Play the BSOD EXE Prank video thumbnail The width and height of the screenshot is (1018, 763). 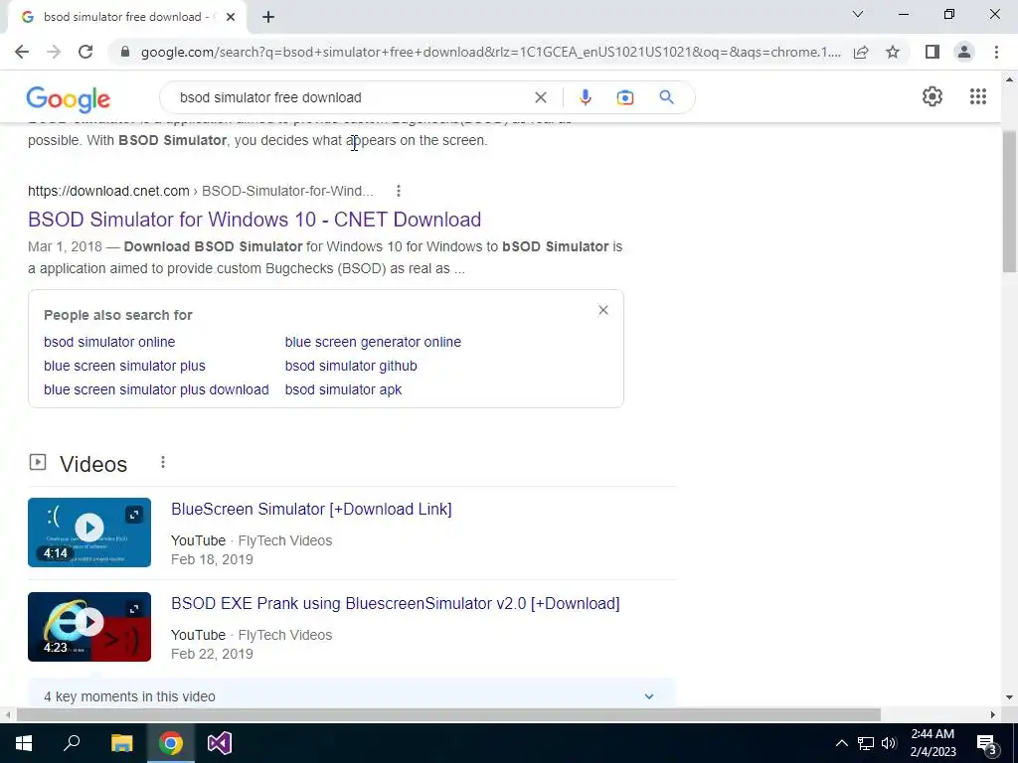click(x=89, y=627)
